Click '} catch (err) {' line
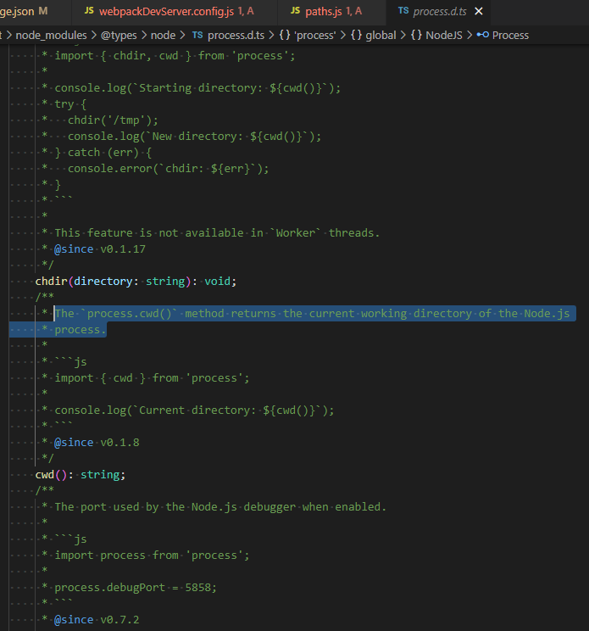Viewport: 589px width, 631px height. coord(103,153)
